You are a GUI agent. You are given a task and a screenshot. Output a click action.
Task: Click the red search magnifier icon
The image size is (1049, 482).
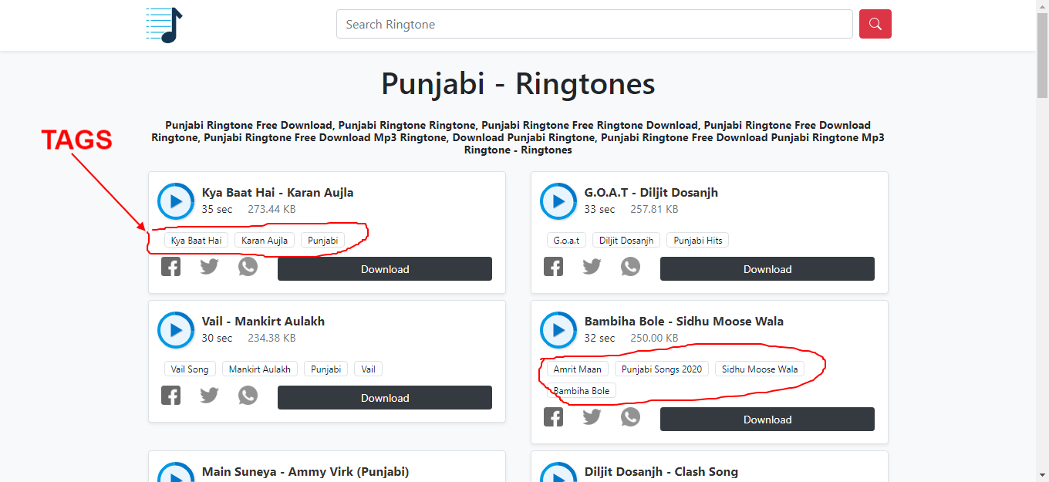[x=875, y=24]
